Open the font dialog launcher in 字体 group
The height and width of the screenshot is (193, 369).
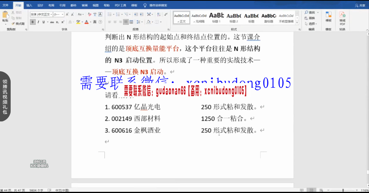coord(103,30)
